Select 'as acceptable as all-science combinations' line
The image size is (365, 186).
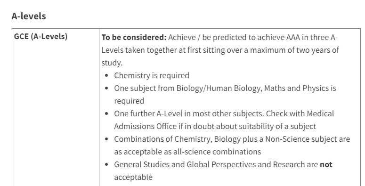[187, 152]
